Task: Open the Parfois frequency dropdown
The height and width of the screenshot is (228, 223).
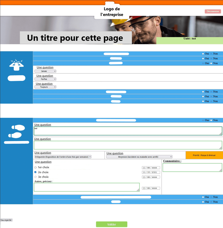Action: click(45, 79)
